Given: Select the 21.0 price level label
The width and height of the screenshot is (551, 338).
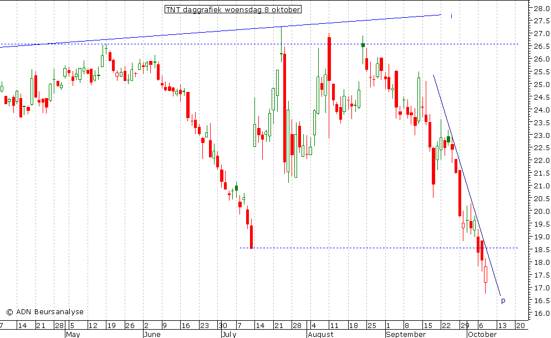Looking at the screenshot, I should click(542, 186).
